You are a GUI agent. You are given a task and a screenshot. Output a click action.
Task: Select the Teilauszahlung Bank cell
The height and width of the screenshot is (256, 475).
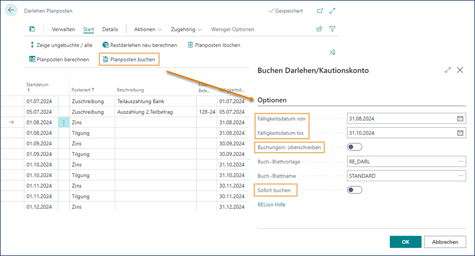155,101
